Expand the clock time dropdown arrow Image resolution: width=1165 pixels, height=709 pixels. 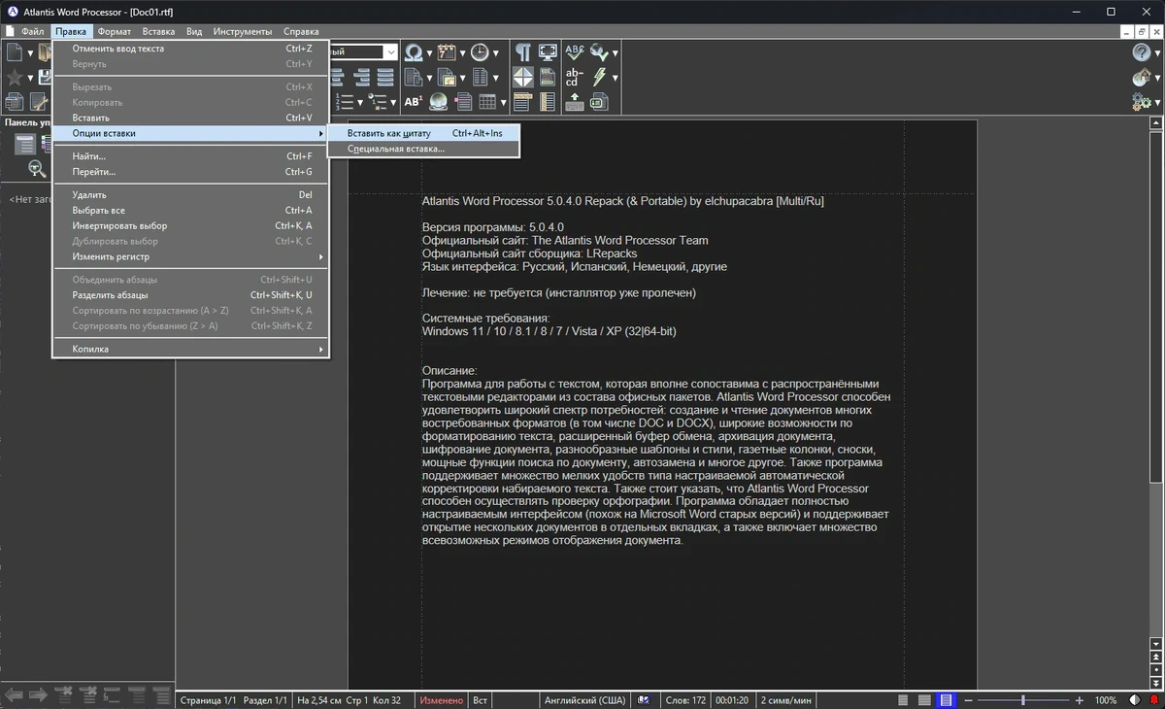pyautogui.click(x=496, y=53)
